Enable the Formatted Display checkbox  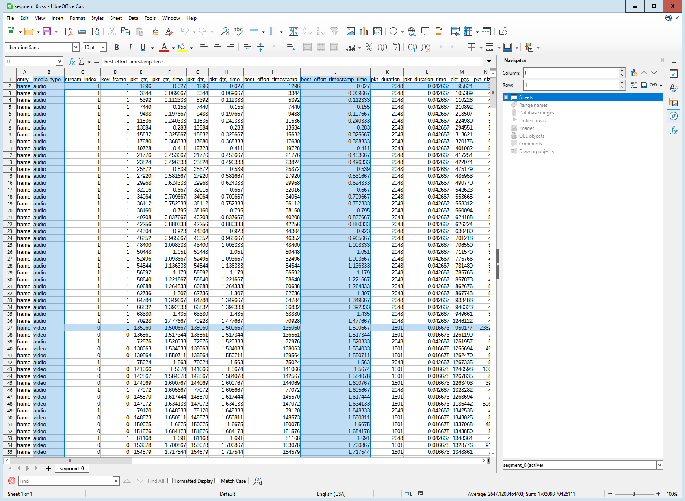(x=170, y=481)
